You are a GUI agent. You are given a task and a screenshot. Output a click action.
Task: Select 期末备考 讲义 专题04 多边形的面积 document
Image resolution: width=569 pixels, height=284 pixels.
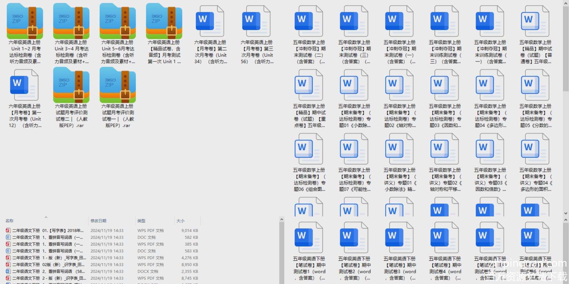pos(535,149)
